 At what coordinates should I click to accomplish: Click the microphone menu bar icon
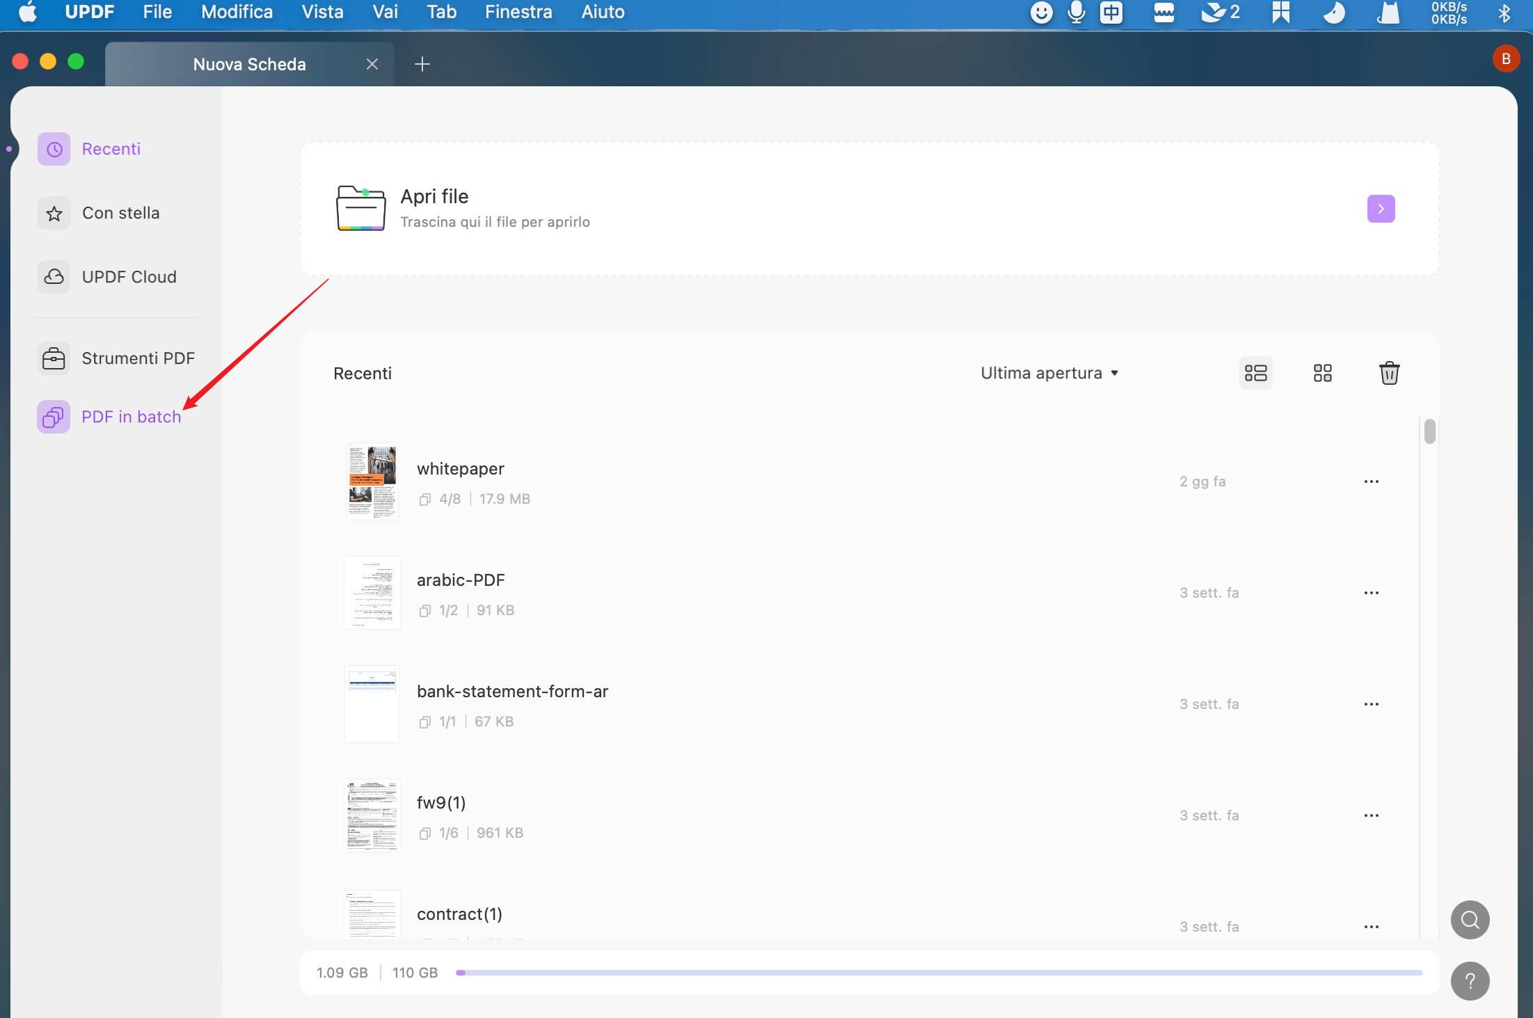point(1076,12)
